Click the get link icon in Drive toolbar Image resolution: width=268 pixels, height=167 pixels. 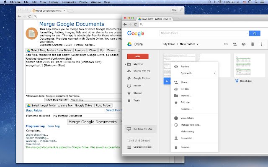(x=226, y=44)
